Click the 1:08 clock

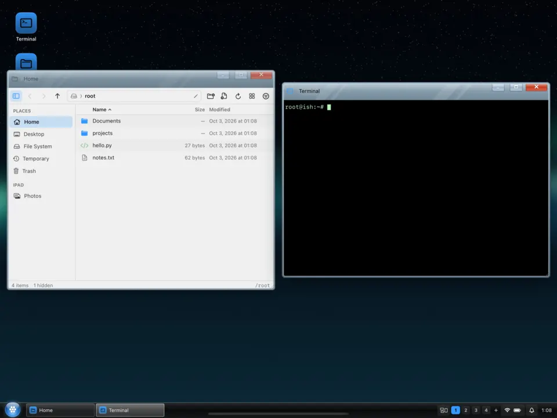(x=547, y=410)
